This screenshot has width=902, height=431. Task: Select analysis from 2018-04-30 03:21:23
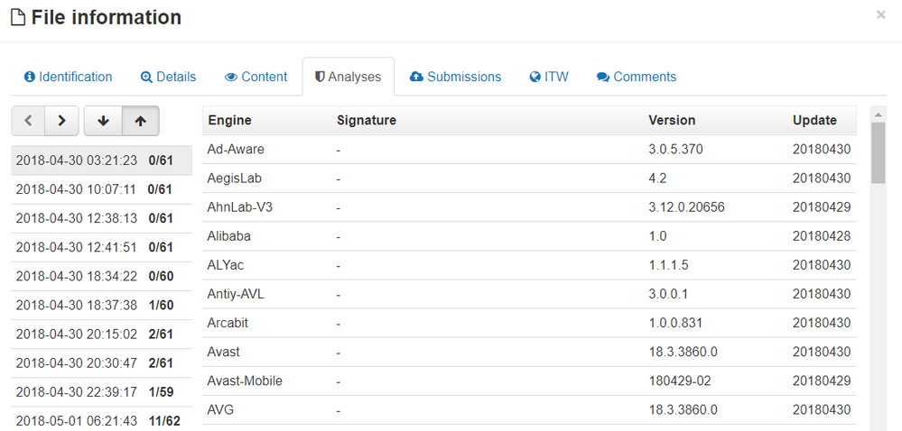101,160
